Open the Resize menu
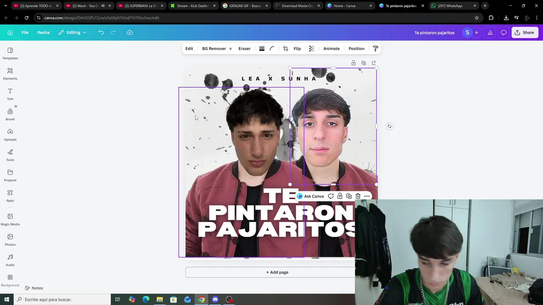This screenshot has width=543, height=305. (43, 33)
